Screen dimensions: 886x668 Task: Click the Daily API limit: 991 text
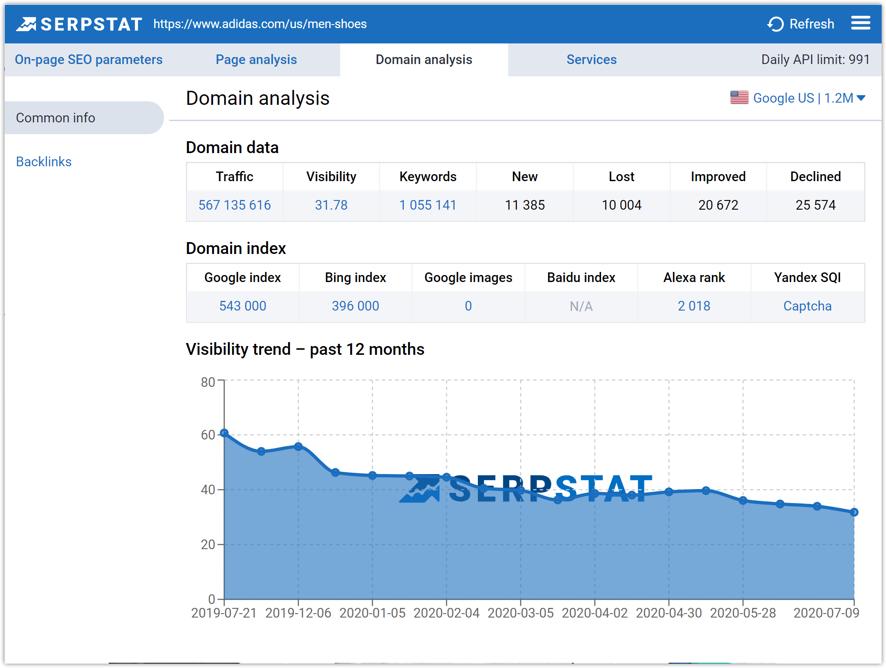(815, 60)
